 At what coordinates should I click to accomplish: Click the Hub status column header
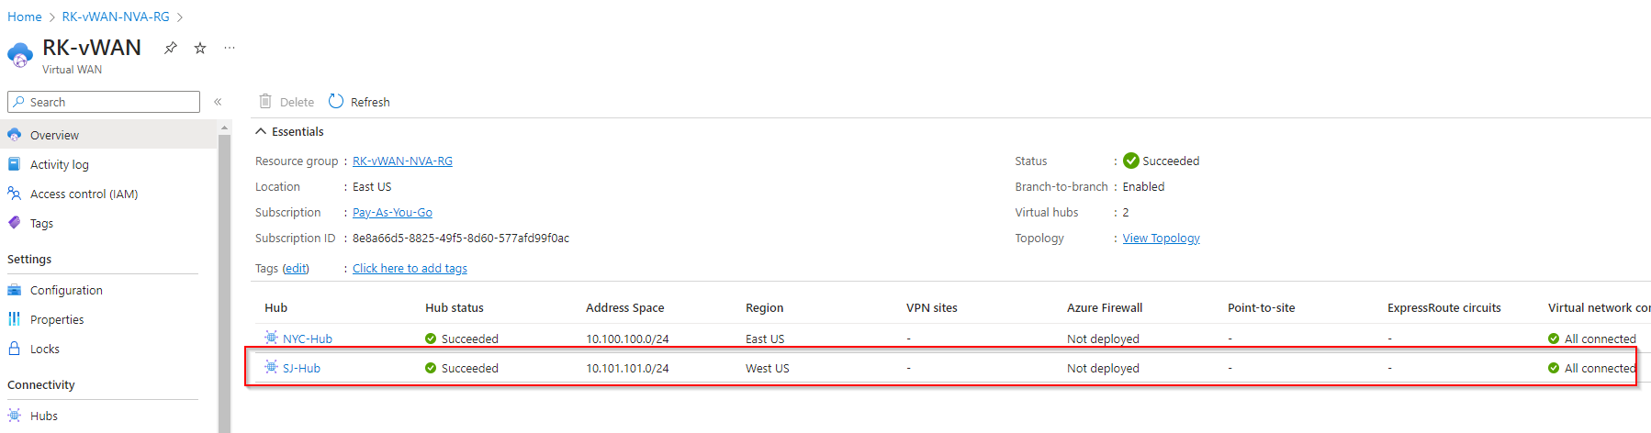pyautogui.click(x=455, y=307)
